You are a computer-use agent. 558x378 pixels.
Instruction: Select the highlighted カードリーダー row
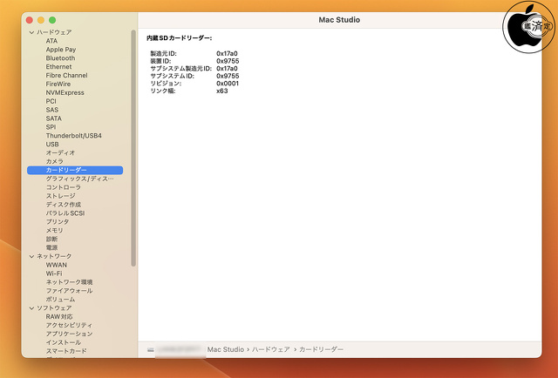[75, 170]
